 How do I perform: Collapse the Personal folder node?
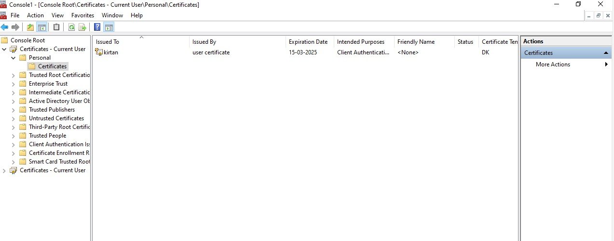(x=14, y=58)
